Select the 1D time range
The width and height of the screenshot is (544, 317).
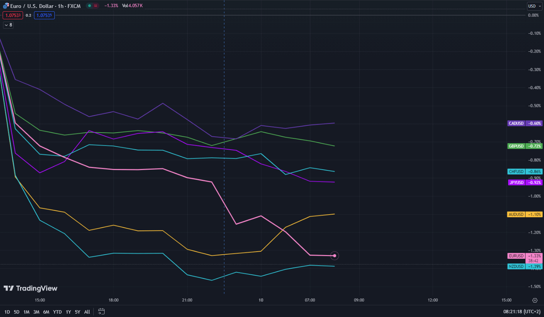(x=7, y=312)
